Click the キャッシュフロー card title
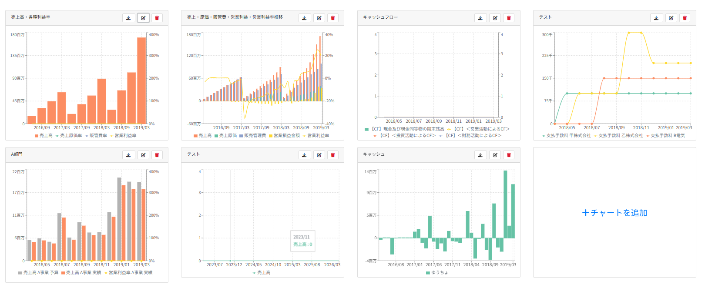The image size is (705, 288). tap(380, 17)
